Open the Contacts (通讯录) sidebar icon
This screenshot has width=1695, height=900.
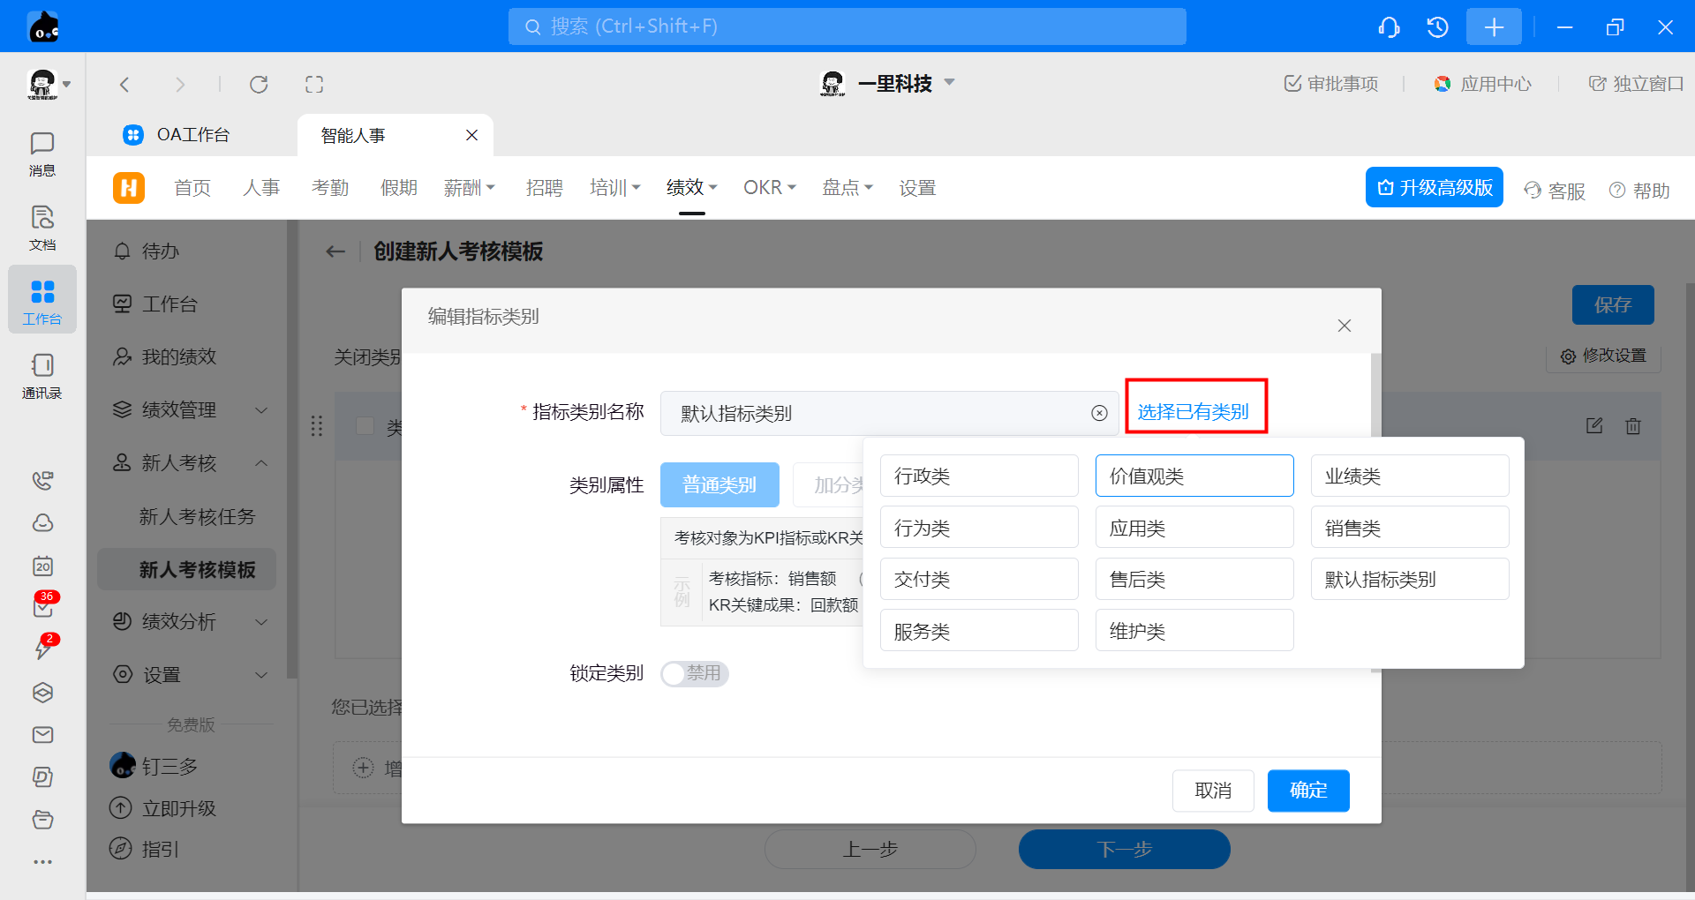coord(41,376)
